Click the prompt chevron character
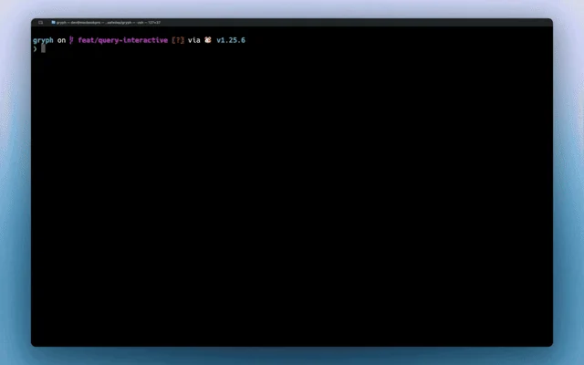Screen dimensions: 584x365 [x=35, y=48]
